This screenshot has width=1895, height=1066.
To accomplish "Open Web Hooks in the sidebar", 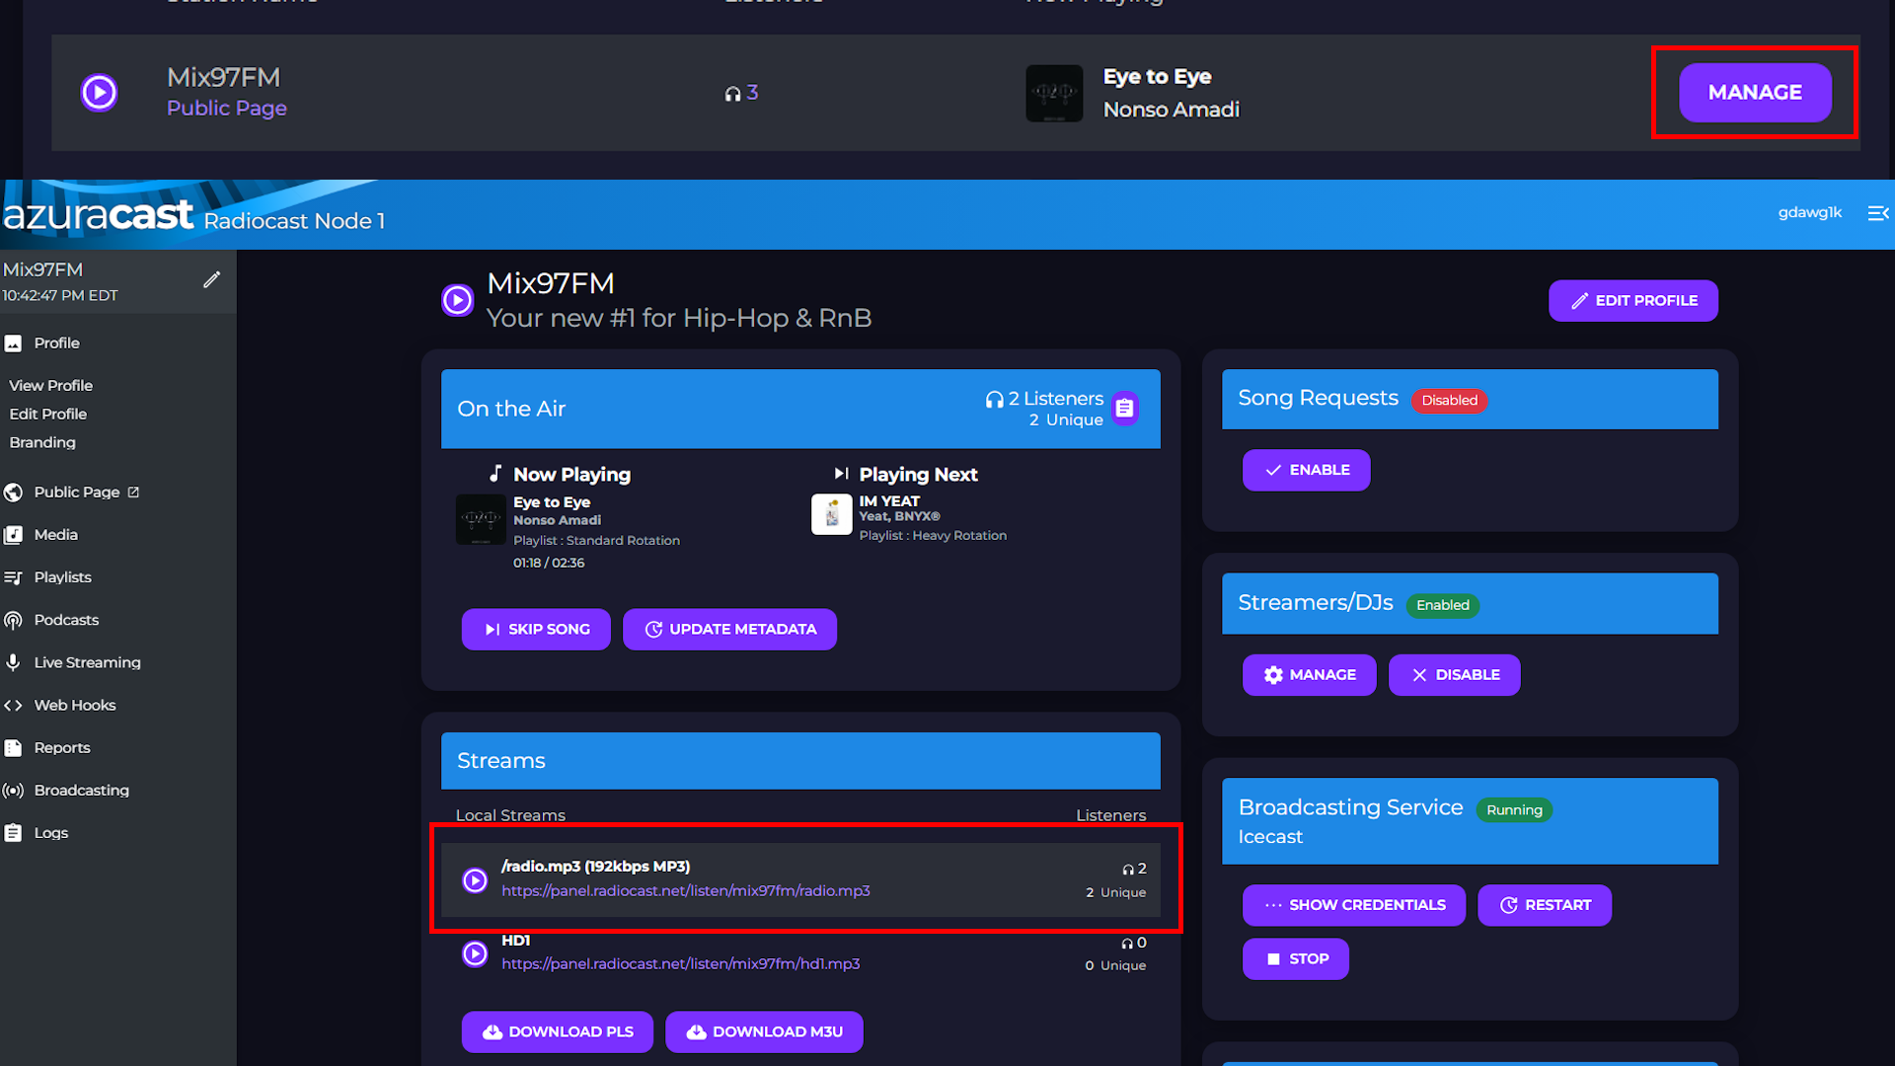I will pyautogui.click(x=75, y=706).
